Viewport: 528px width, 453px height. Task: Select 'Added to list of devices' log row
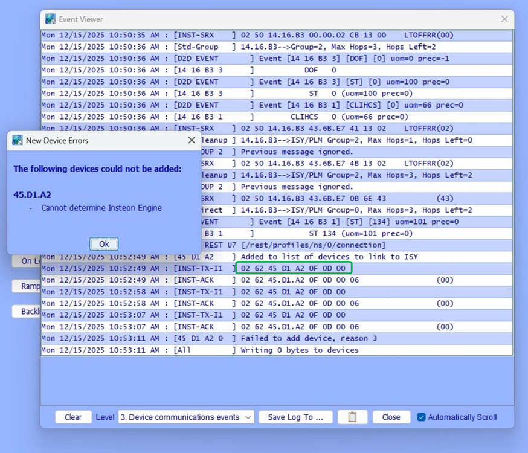[x=277, y=257]
